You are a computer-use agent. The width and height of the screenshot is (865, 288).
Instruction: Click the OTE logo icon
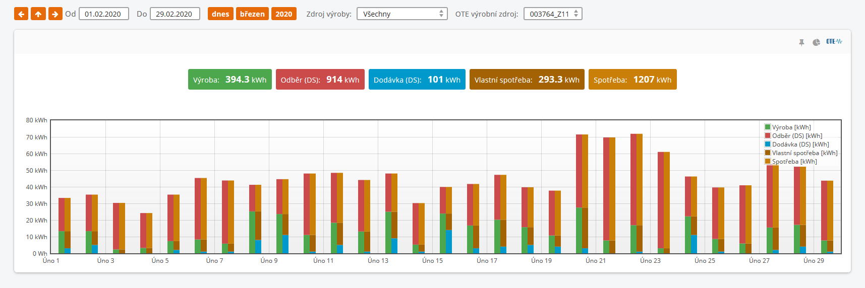pos(834,42)
